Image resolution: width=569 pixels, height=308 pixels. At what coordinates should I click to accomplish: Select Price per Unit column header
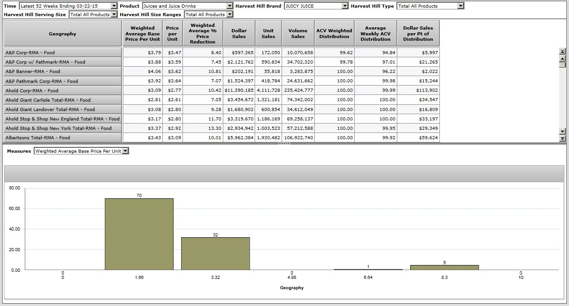click(173, 34)
